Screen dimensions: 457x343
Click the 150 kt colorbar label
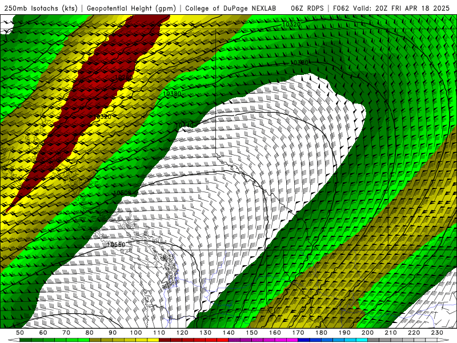(x=252, y=333)
